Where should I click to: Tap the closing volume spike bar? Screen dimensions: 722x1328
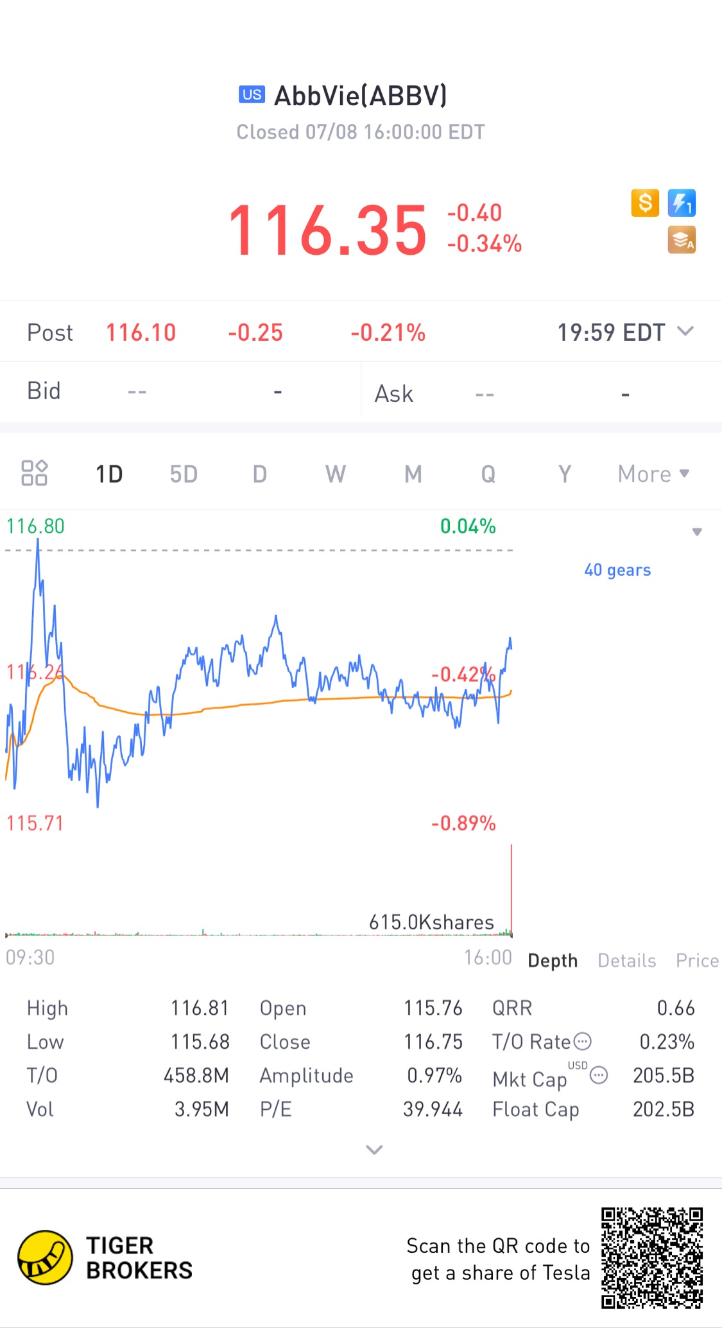511,892
